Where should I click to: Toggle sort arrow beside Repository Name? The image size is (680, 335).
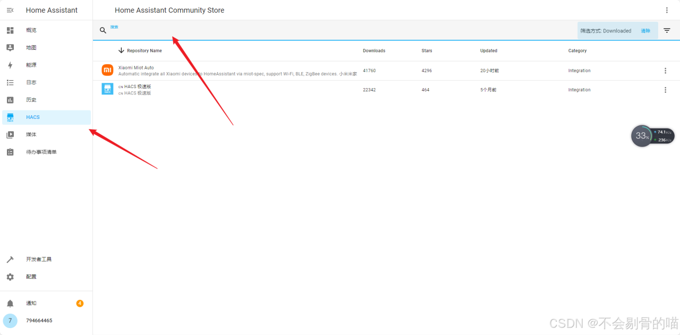[x=121, y=50]
